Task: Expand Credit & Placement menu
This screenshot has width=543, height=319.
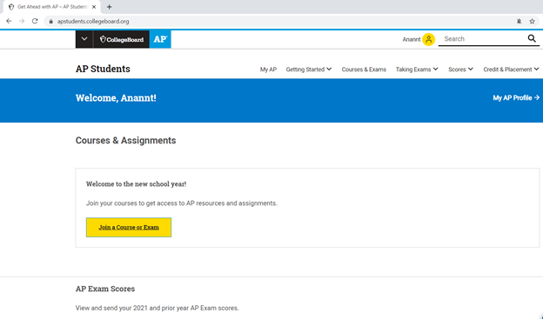Action: [511, 70]
